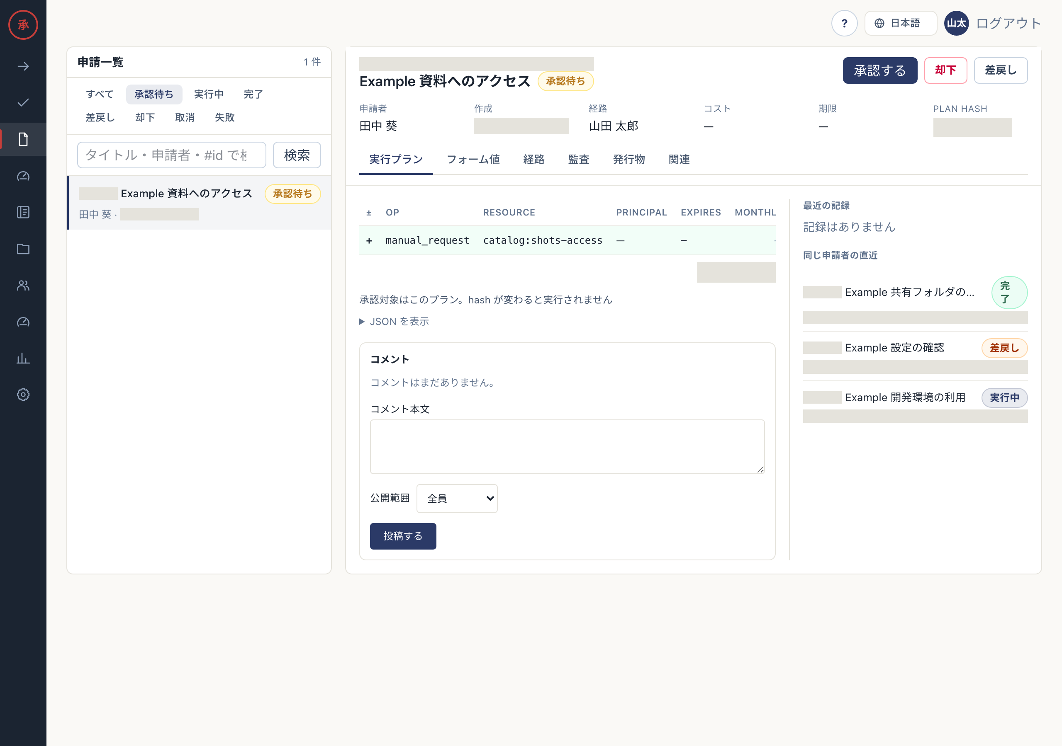Open the users icon in sidebar

click(x=23, y=285)
